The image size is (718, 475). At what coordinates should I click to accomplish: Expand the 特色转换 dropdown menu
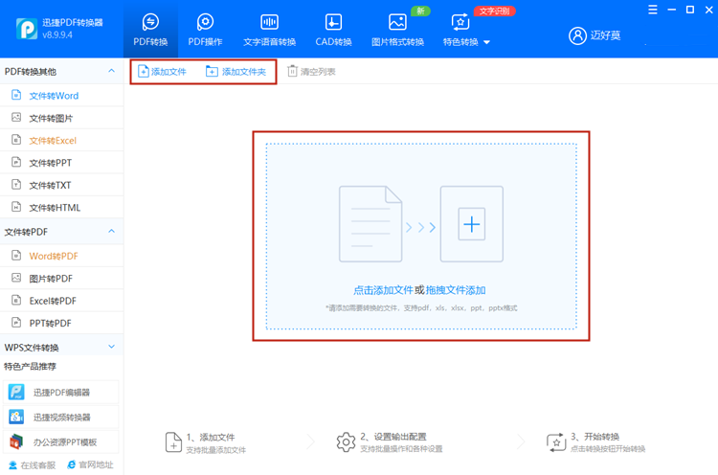click(x=486, y=43)
